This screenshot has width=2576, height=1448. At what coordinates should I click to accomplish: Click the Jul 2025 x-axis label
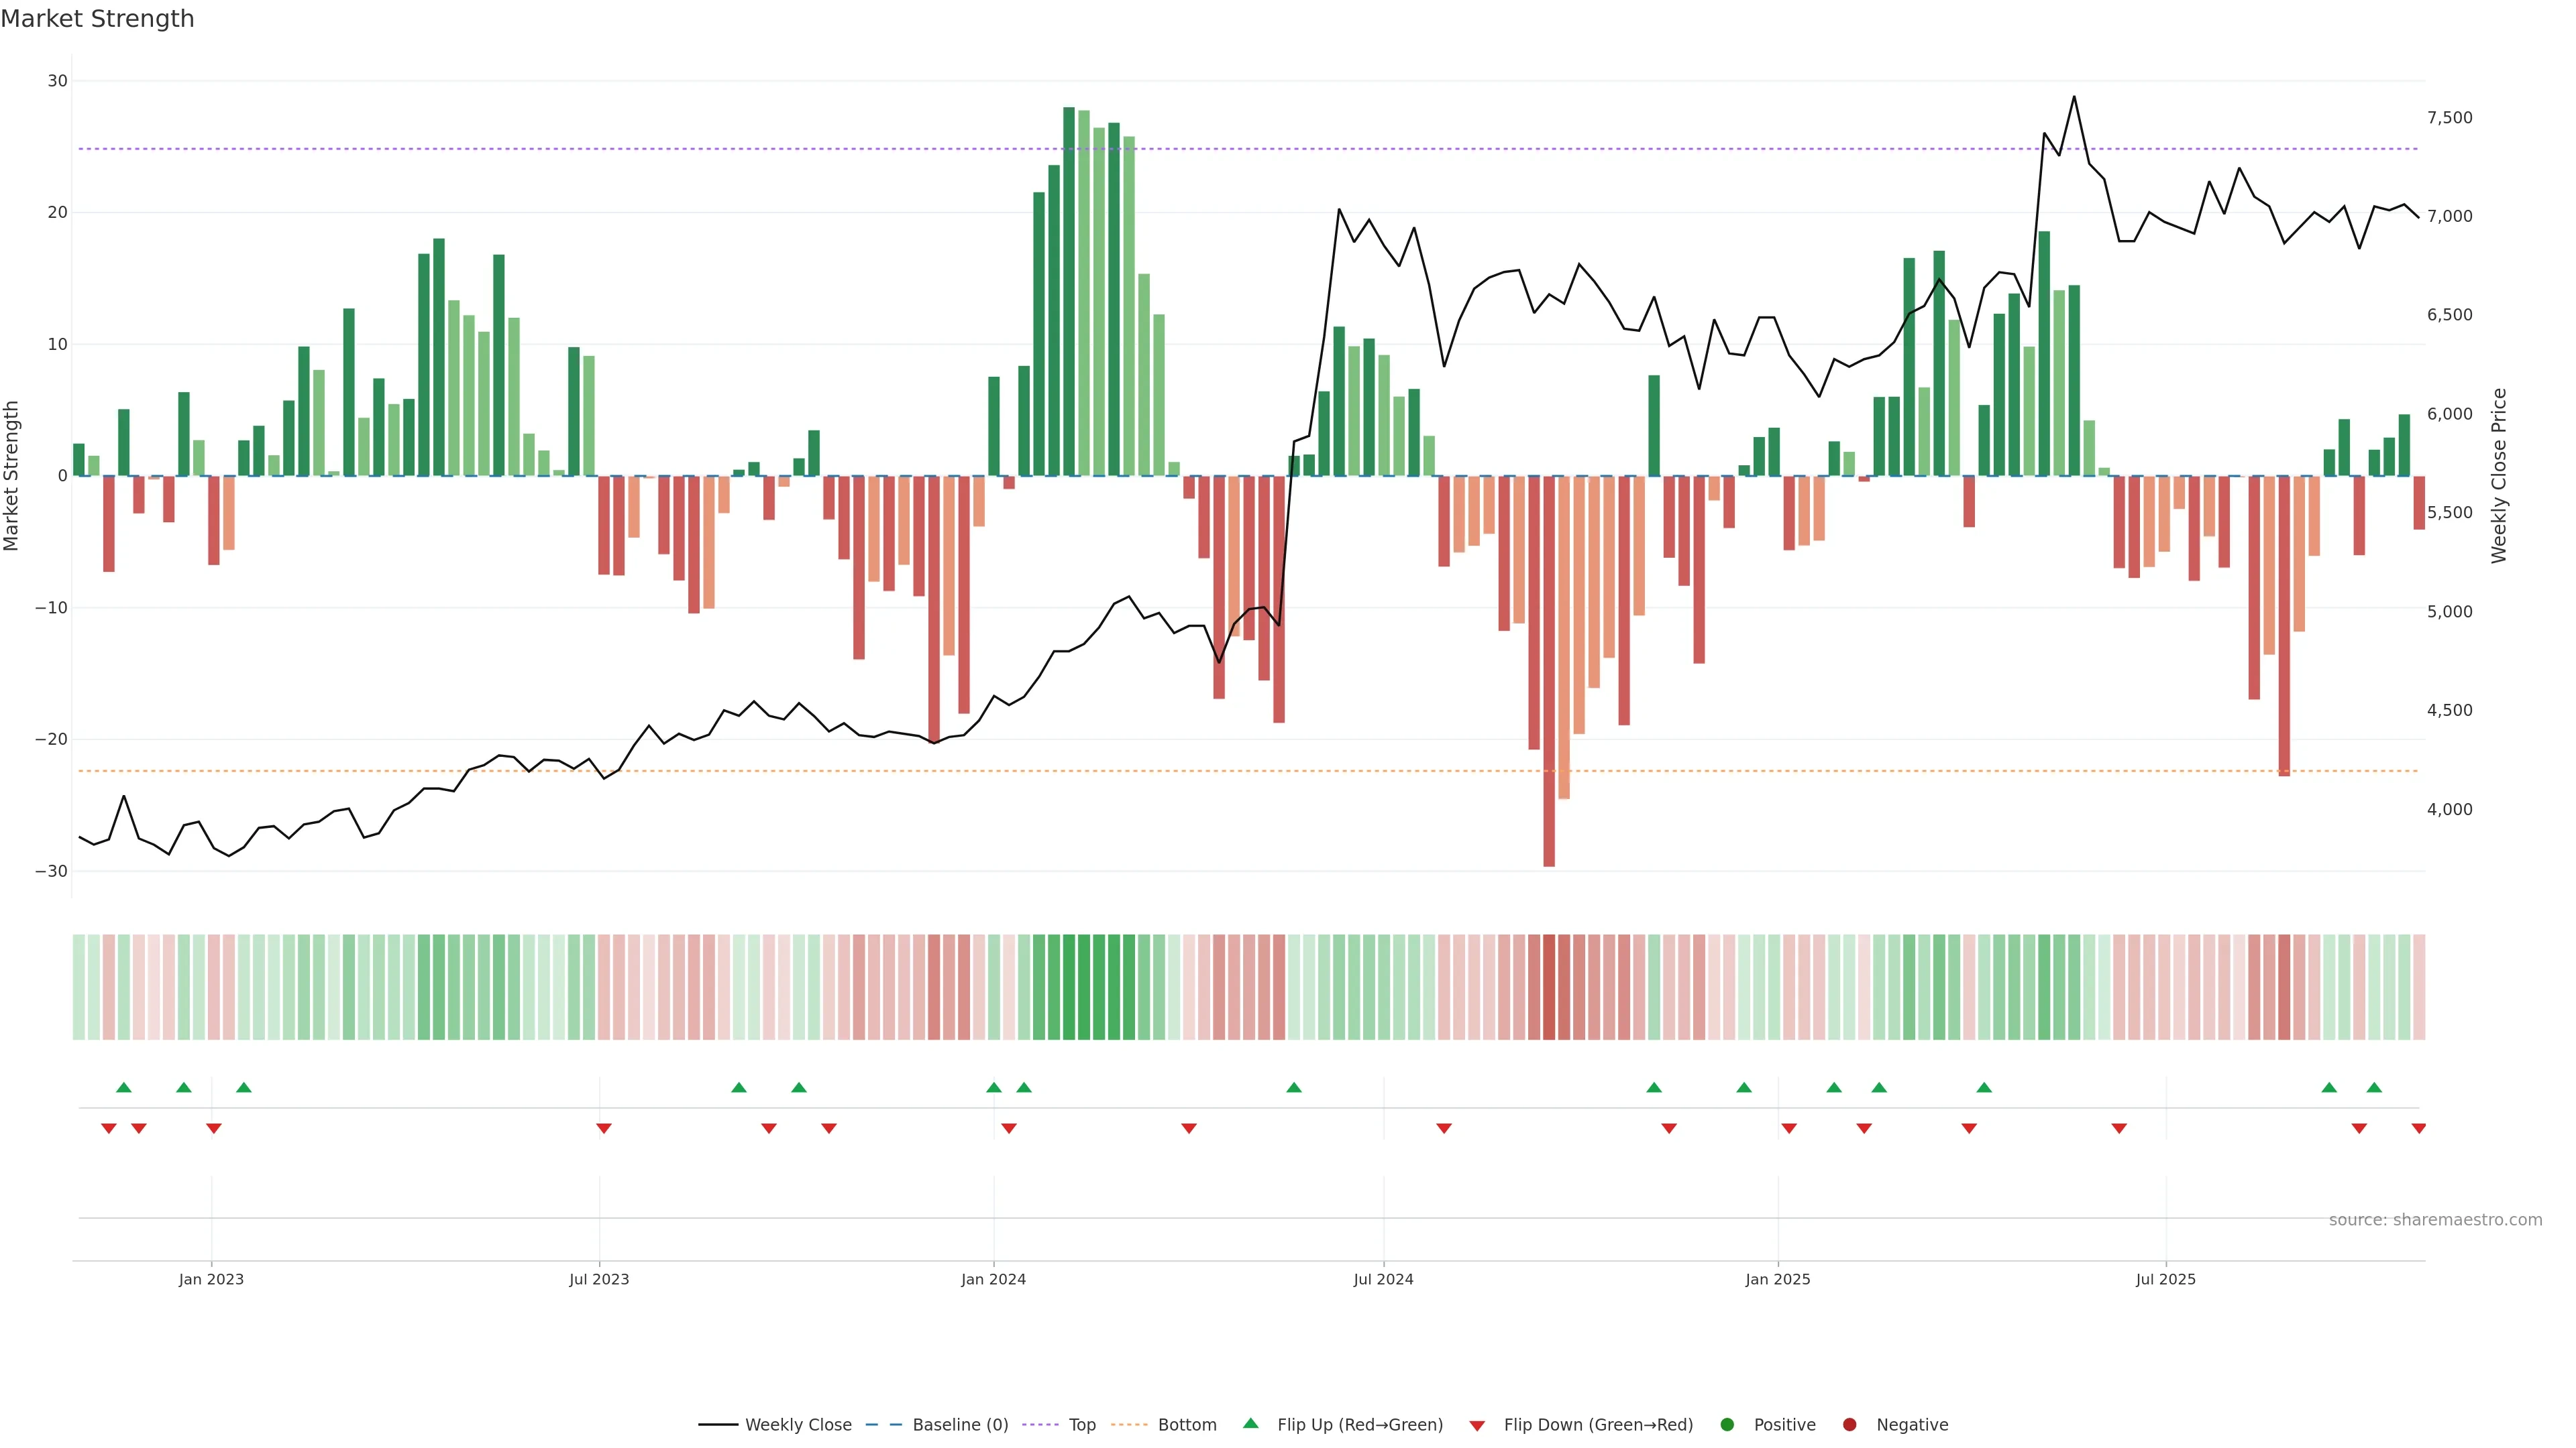tap(2165, 1279)
